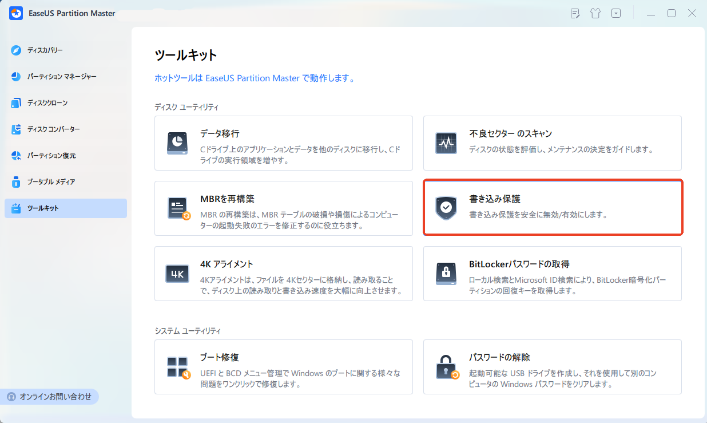Screen dimensions: 707x423
Task: Open ディスカバリー in the sidebar
Action: coord(45,50)
